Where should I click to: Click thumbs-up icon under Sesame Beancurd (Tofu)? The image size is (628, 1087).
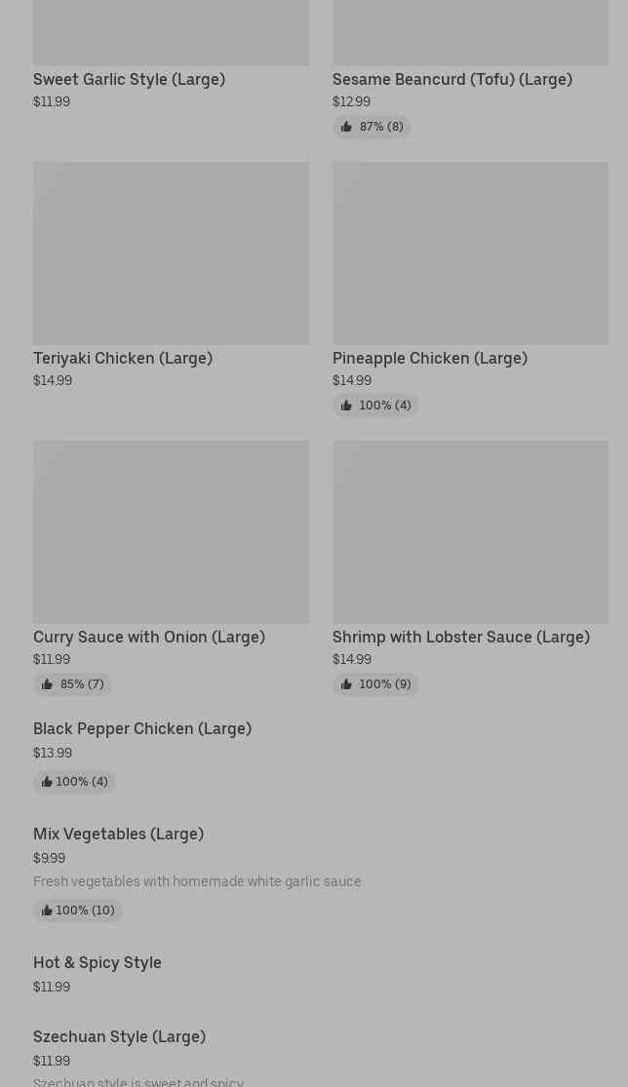click(x=346, y=127)
